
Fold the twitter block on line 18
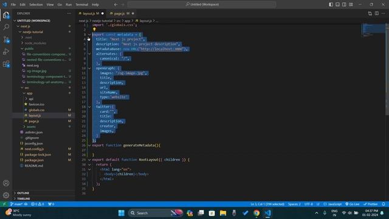[x=89, y=106]
